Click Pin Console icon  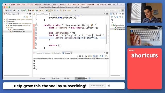(x=100, y=56)
